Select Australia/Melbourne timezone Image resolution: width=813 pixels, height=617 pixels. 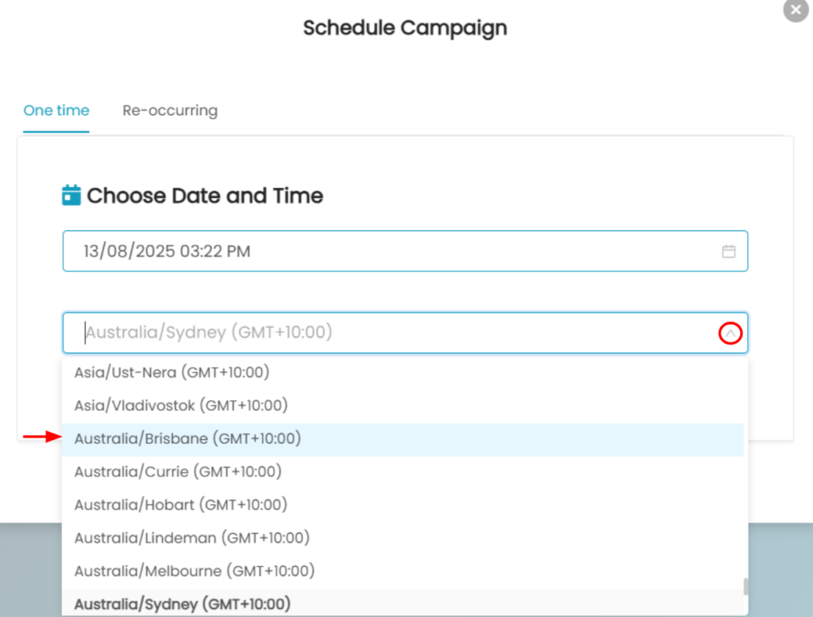click(195, 570)
